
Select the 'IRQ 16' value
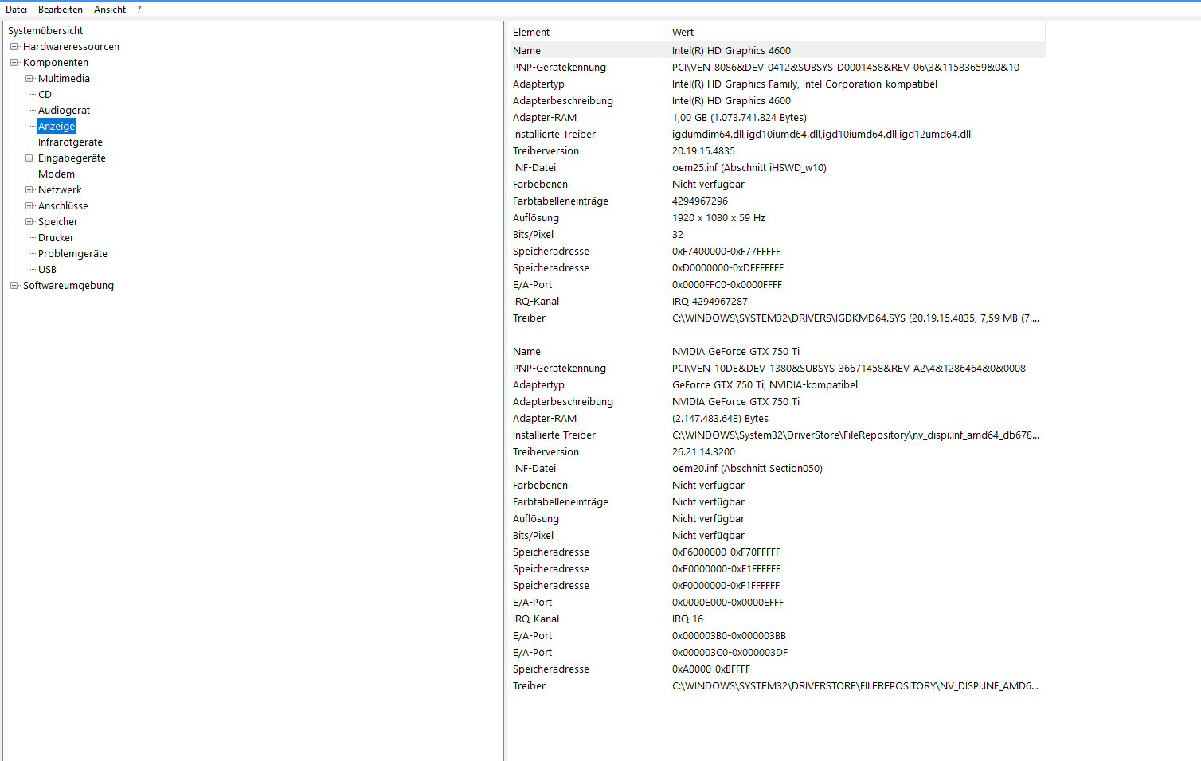(687, 619)
